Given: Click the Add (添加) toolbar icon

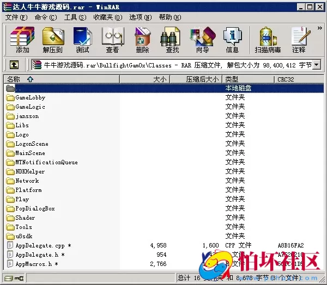Looking at the screenshot, I should click(x=22, y=40).
